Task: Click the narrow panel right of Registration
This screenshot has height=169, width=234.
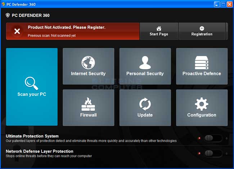Action: (x=226, y=31)
